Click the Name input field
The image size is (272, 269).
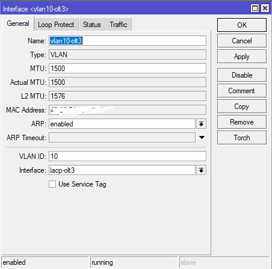point(128,41)
